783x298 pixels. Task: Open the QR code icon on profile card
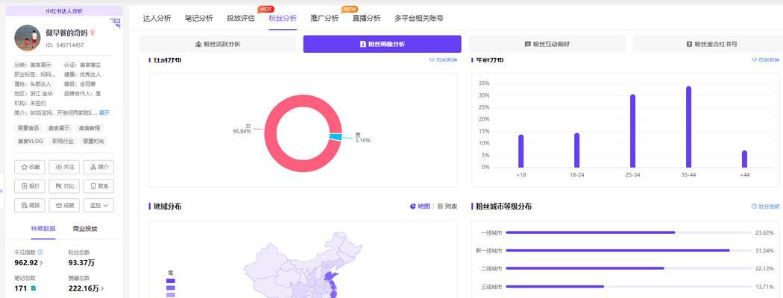tap(116, 22)
